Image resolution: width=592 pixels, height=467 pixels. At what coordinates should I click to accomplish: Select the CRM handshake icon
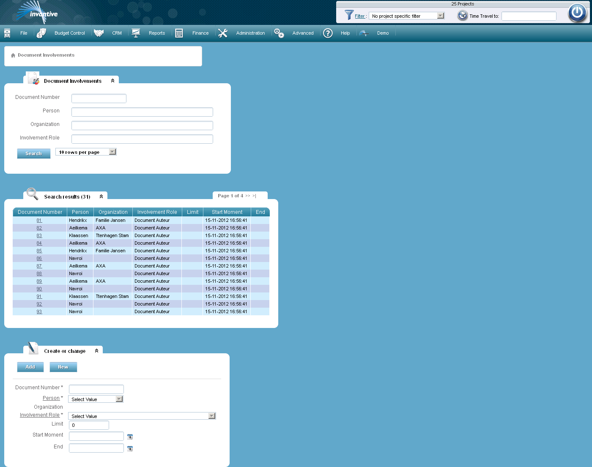99,33
